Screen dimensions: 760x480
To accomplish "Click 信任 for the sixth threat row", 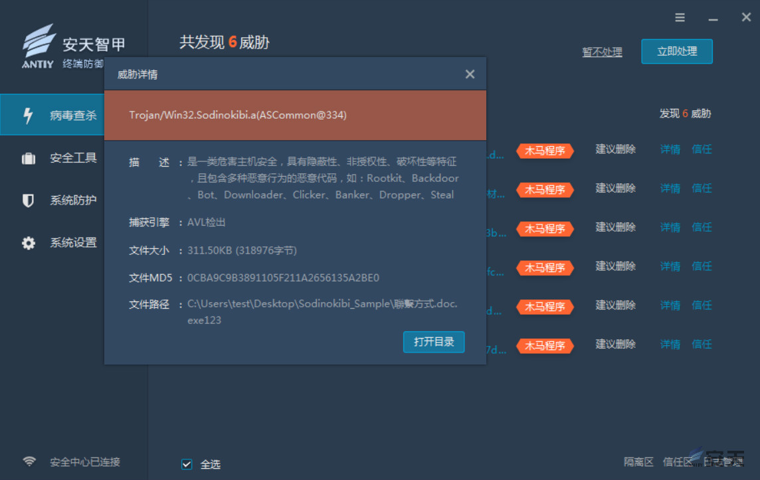I will pyautogui.click(x=702, y=345).
